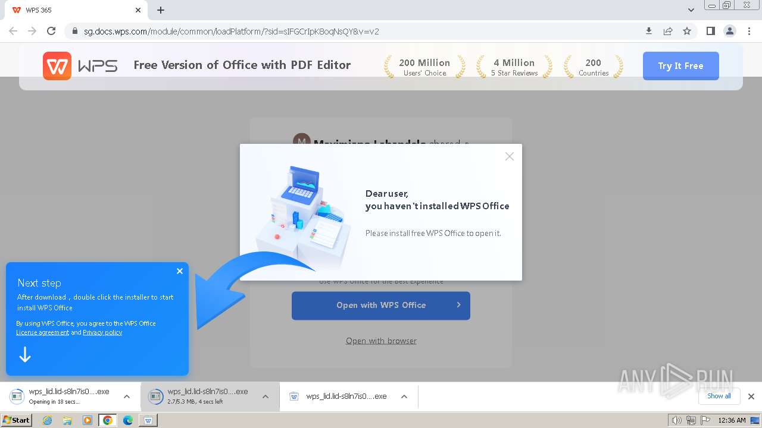Viewport: 762px width, 428px height.
Task: Click the downward arrow in Next step tooltip
Action: (25, 355)
